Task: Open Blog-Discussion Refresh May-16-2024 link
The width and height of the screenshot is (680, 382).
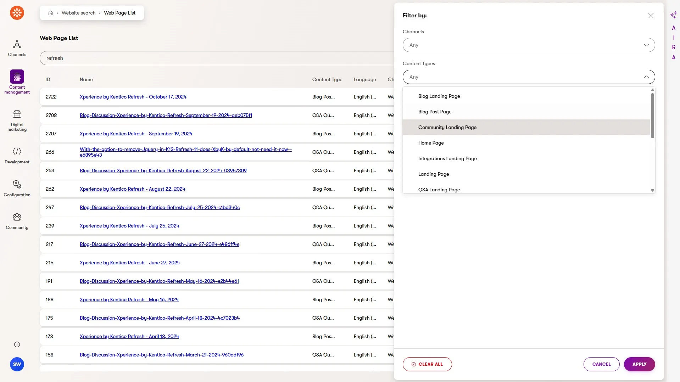Action: 160,281
